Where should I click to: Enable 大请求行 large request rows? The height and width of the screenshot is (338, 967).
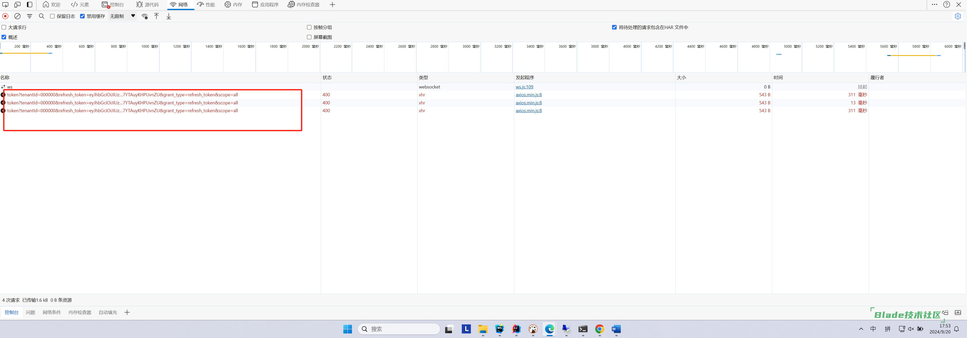pos(4,27)
